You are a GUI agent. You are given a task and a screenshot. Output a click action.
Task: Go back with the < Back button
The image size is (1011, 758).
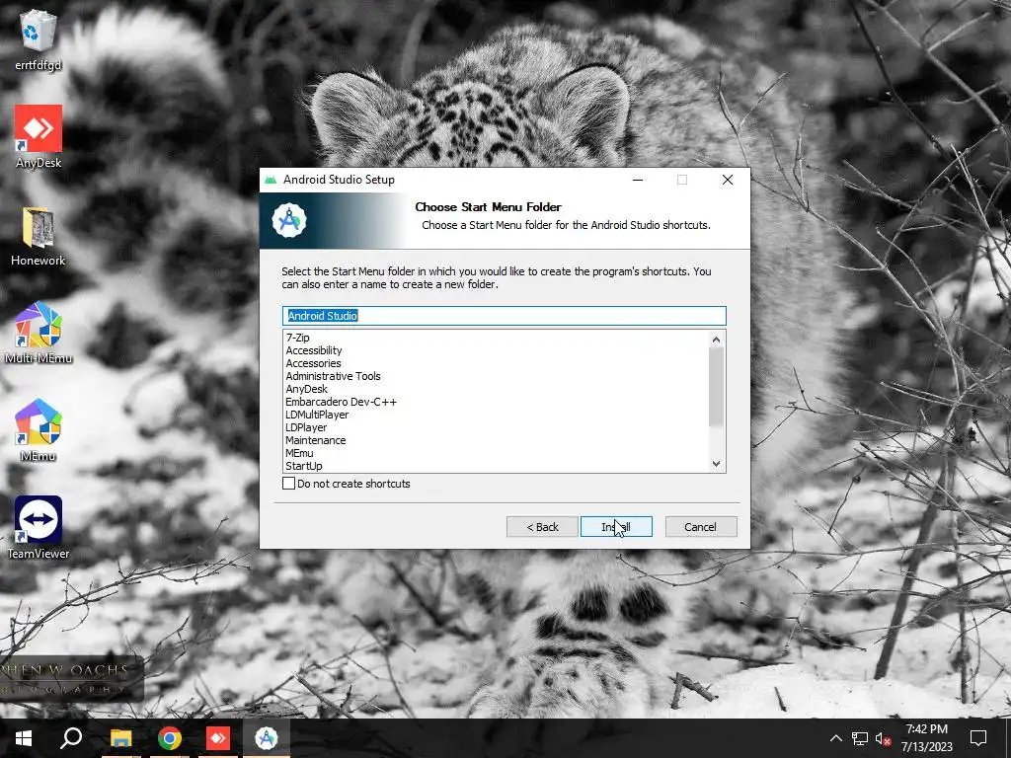[x=542, y=527]
